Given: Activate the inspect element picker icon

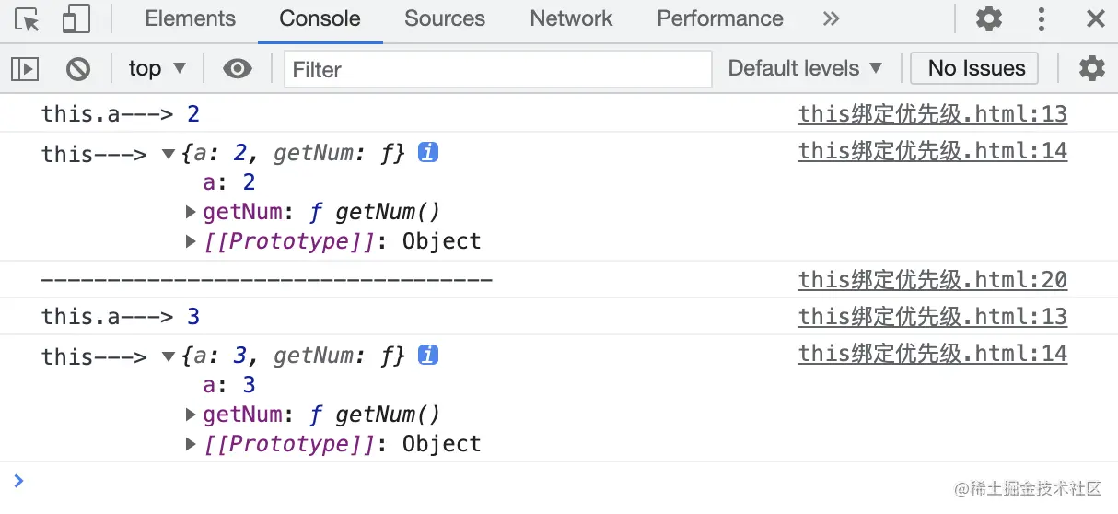Looking at the screenshot, I should tap(27, 19).
